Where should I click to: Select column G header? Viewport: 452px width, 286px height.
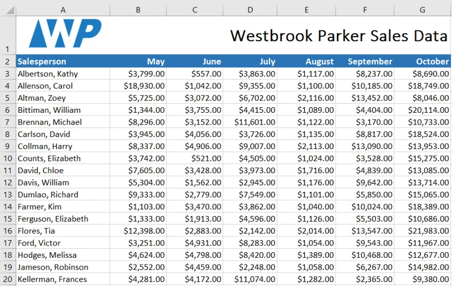[422, 10]
